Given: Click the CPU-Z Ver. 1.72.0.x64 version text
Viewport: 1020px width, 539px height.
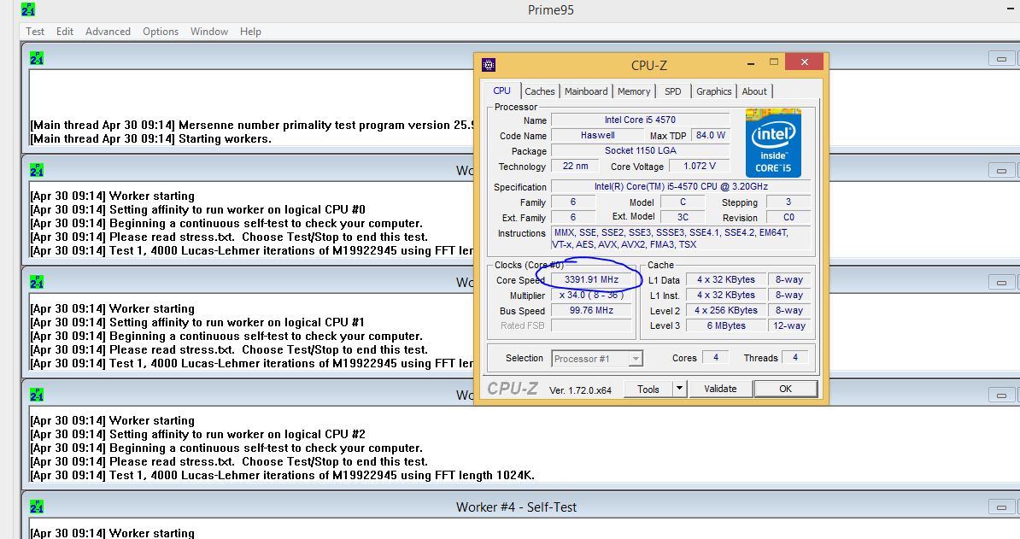Looking at the screenshot, I should click(580, 390).
